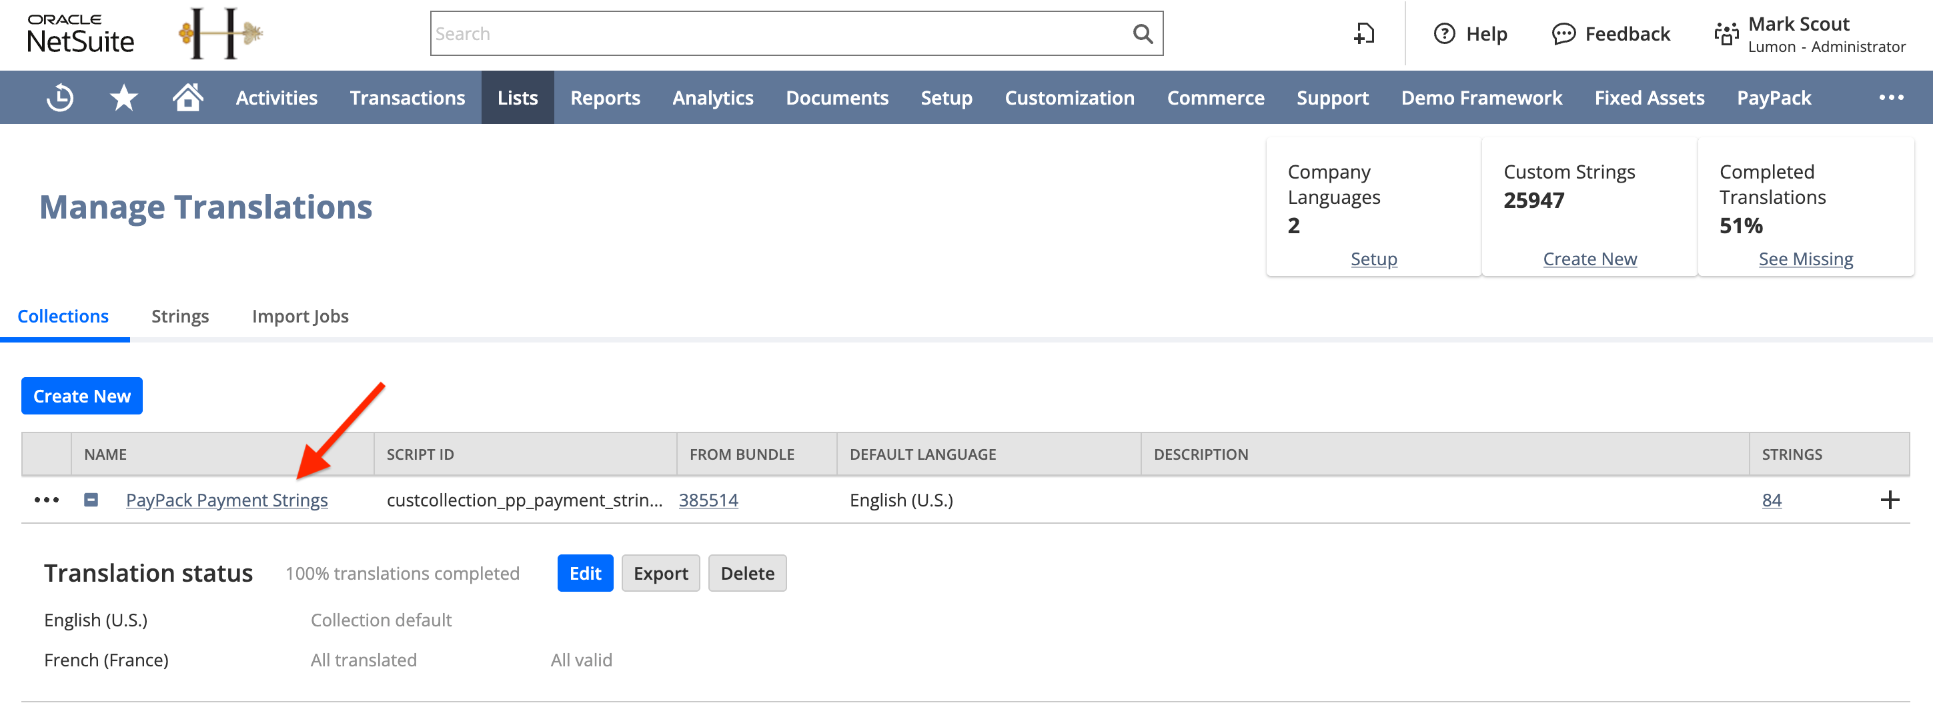Open Help with the question mark icon
Image resolution: width=1933 pixels, height=725 pixels.
point(1445,34)
